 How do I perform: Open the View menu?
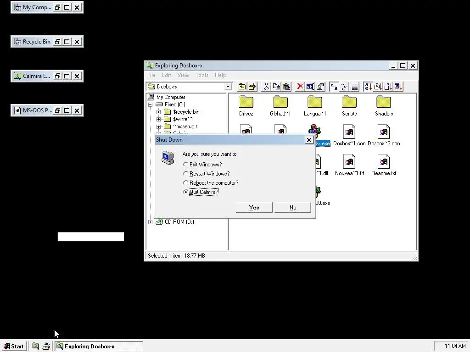[x=183, y=75]
